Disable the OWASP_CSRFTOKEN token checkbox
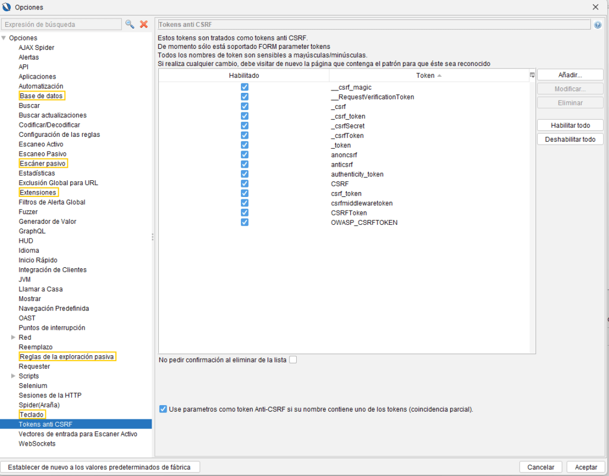 (x=244, y=223)
